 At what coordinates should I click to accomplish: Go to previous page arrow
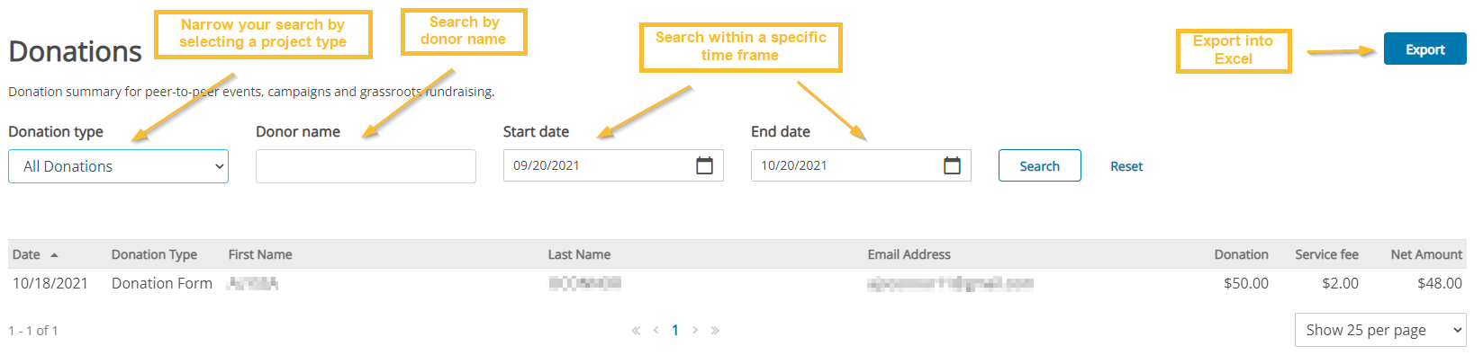[x=656, y=331]
